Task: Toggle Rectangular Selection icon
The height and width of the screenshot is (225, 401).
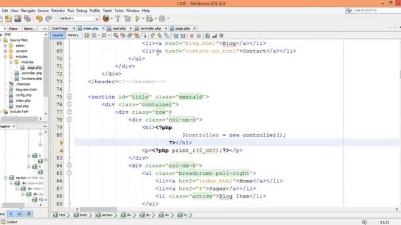Action: point(144,36)
